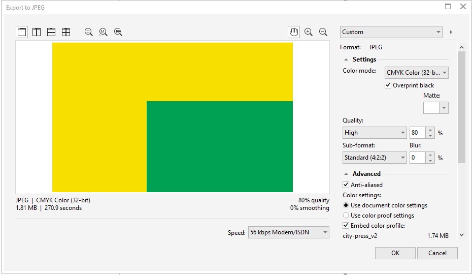Screen dimensions: 473x275
Task: Click OK to confirm export
Action: pos(395,253)
